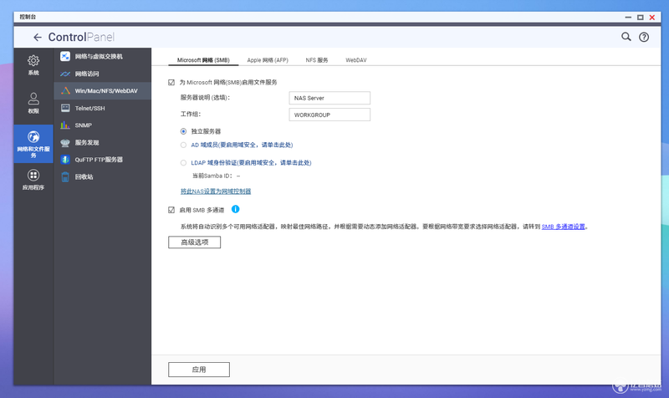Click the ControlPanel title text
The height and width of the screenshot is (398, 669).
pyautogui.click(x=81, y=37)
